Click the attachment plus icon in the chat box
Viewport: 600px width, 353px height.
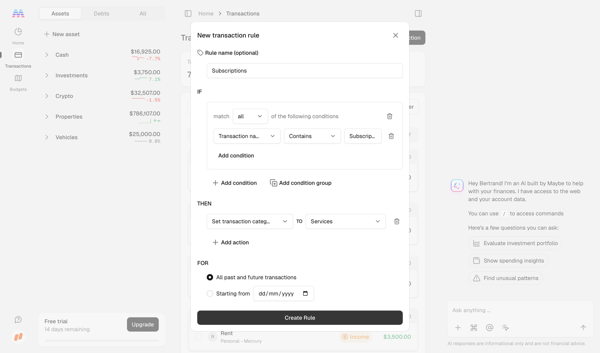coord(458,328)
